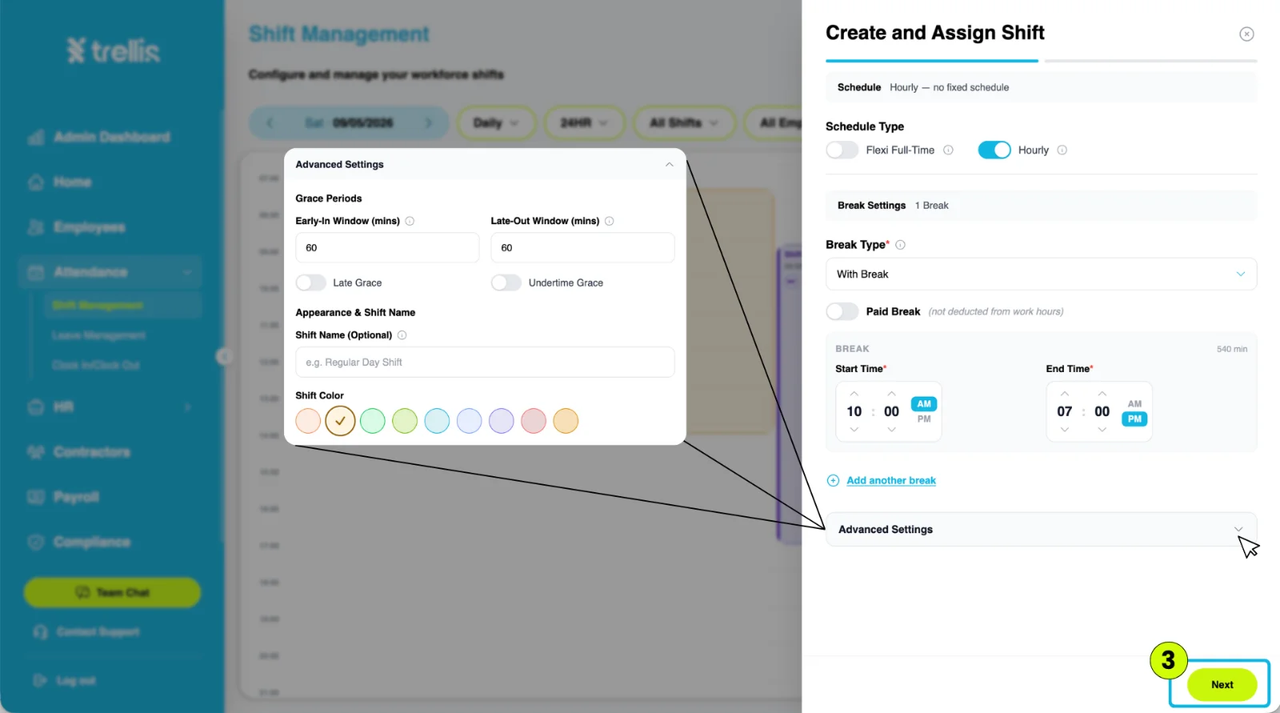1280x713 pixels.
Task: Go to previous date with the left arrow
Action: coord(270,122)
